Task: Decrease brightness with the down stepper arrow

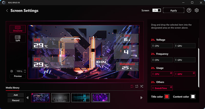Action: pyautogui.click(x=25, y=72)
